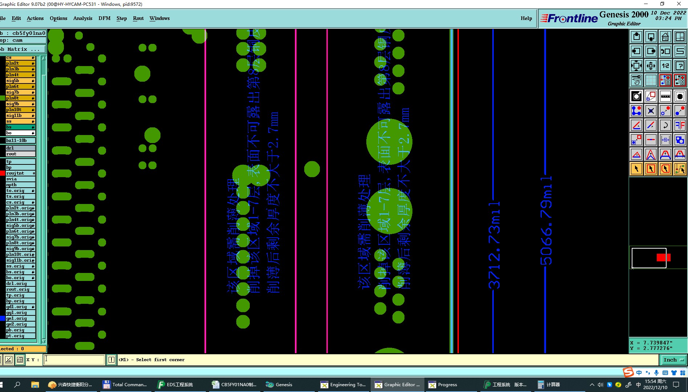The height and width of the screenshot is (392, 688).
Task: Click the layer list vertical scrollbar
Action: coord(44,200)
